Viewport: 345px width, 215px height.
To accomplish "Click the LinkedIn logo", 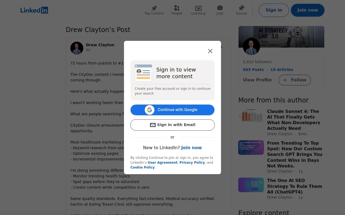I will 34,10.
